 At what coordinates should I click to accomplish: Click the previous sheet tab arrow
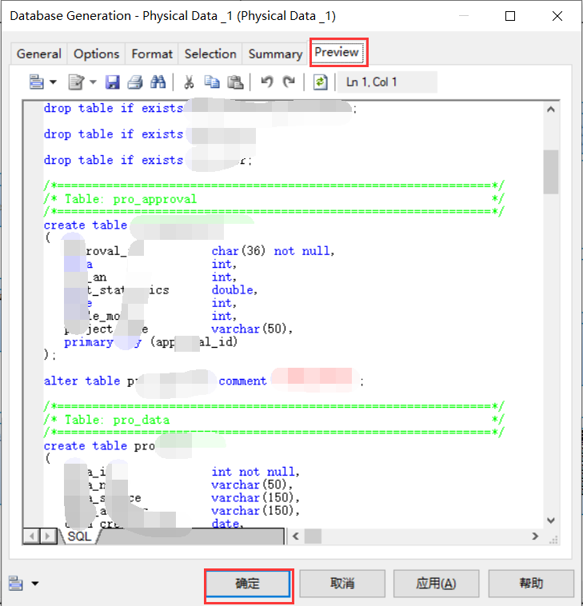[32, 536]
